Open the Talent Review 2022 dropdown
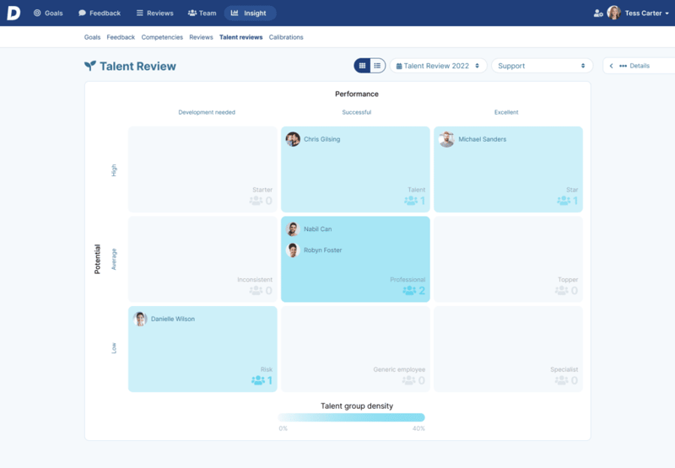Viewport: 675px width, 468px height. (x=438, y=66)
